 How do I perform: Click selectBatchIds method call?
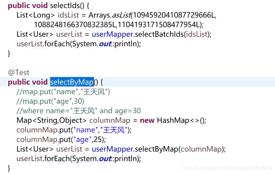click(x=159, y=34)
